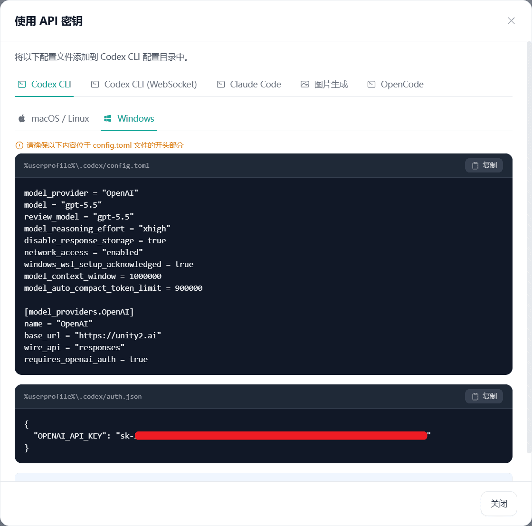
Task: Click the dialog vertical scrollbar
Action: [x=529, y=247]
